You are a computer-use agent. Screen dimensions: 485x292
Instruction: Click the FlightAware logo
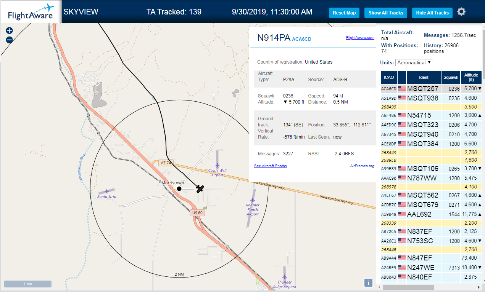(x=31, y=12)
